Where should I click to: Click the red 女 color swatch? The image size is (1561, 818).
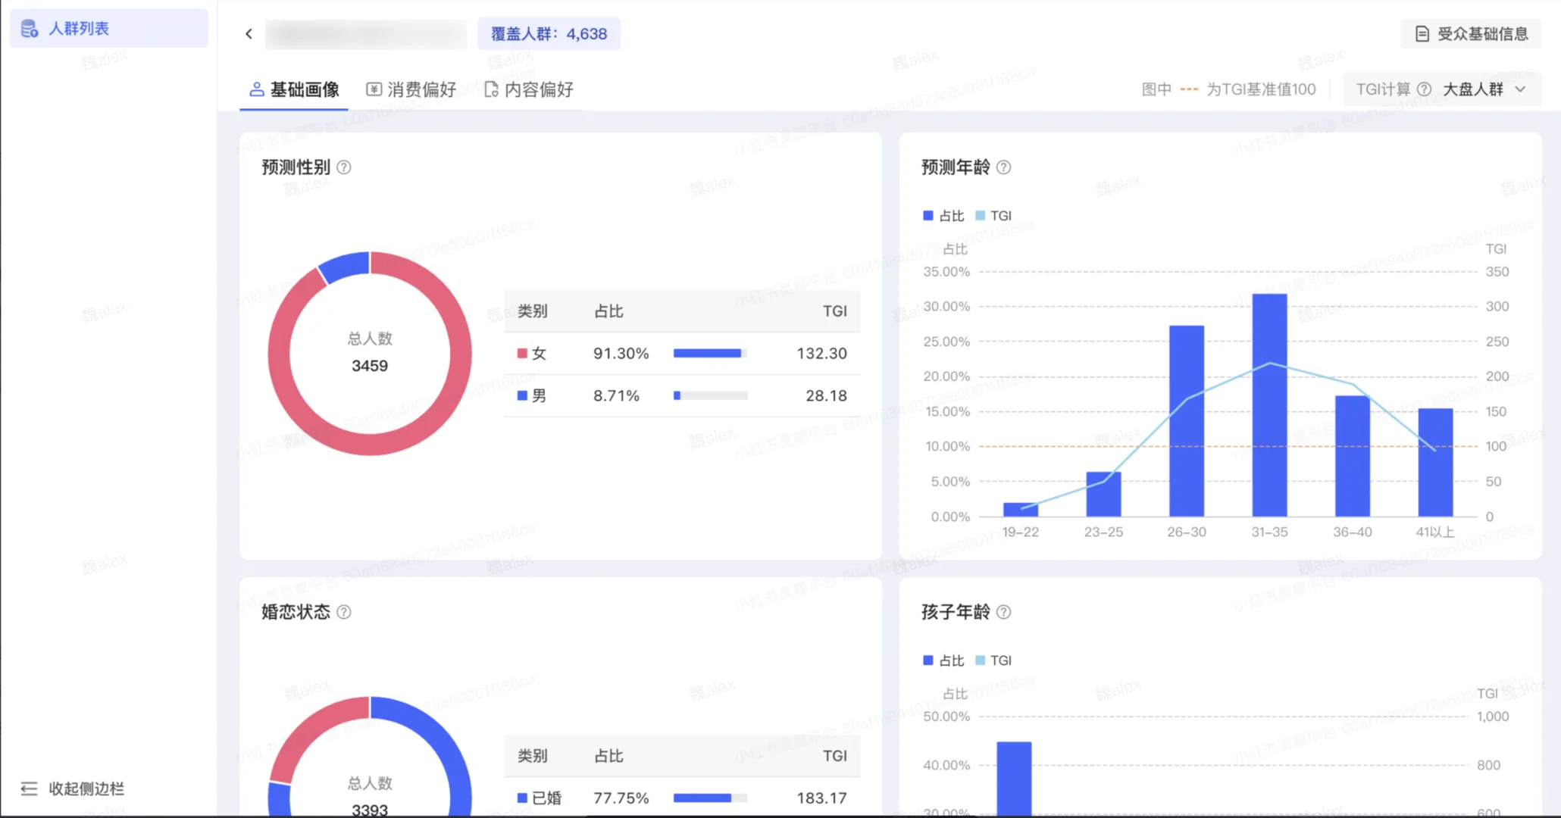pyautogui.click(x=522, y=353)
